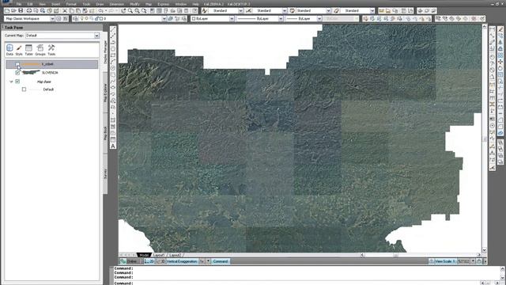The height and width of the screenshot is (285, 506).
Task: Uncheck the Map Base checkbox
Action: tap(17, 82)
